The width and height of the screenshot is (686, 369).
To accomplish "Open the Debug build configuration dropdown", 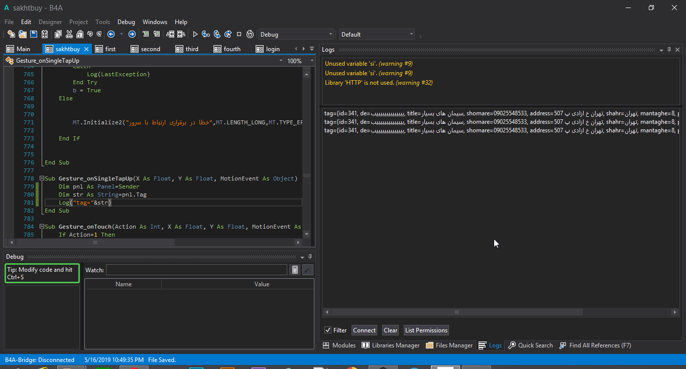I will [x=296, y=35].
